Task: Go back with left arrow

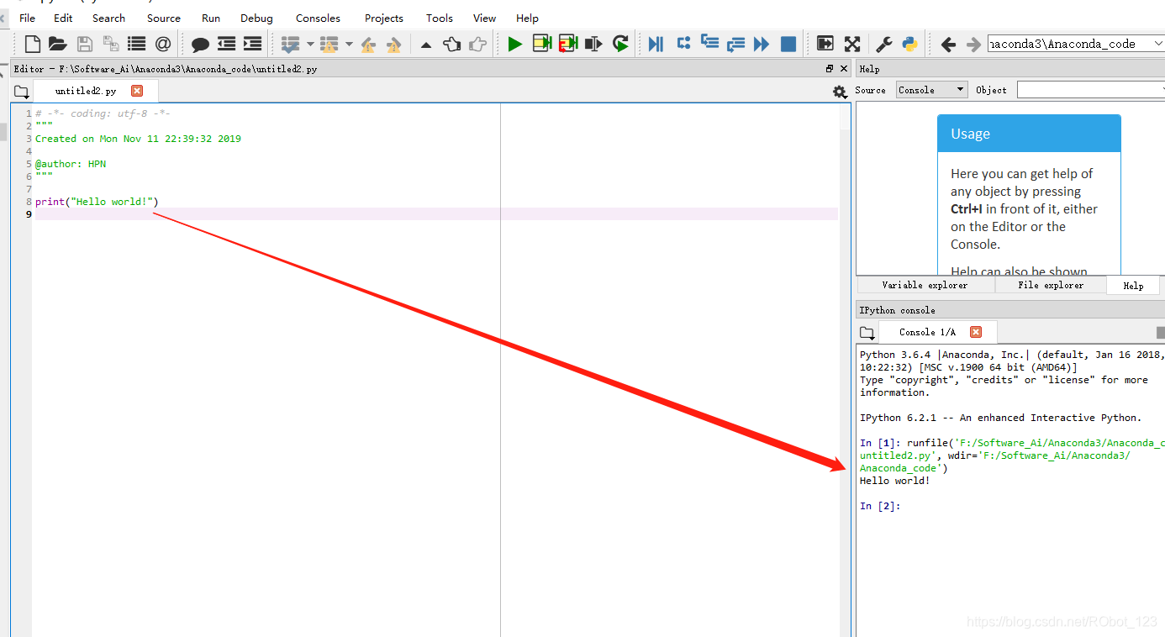Action: click(948, 44)
